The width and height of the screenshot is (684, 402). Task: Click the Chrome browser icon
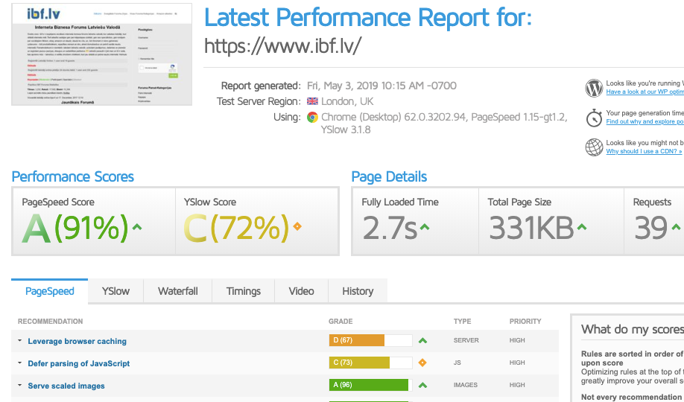click(x=313, y=117)
